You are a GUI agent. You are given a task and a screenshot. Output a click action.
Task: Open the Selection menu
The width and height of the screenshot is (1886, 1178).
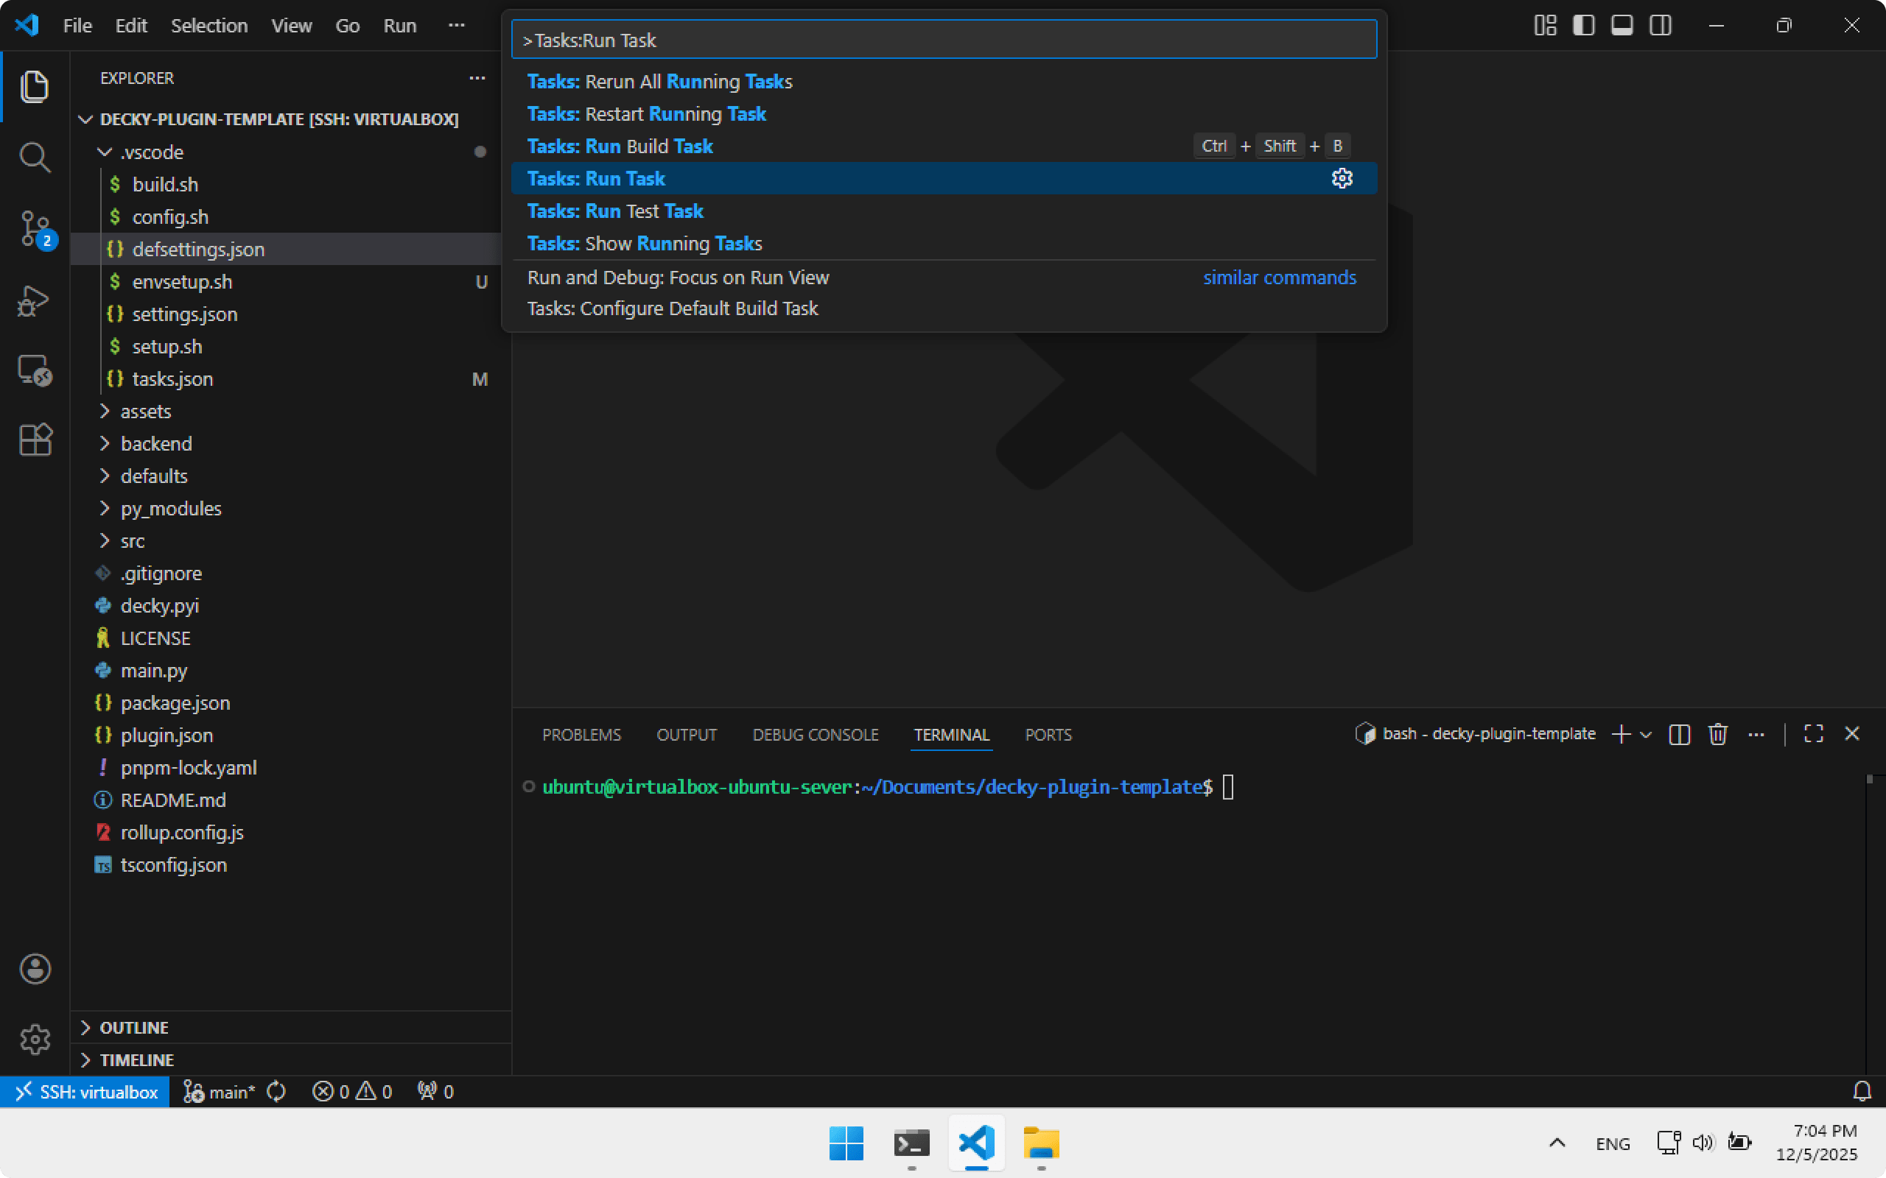(209, 26)
